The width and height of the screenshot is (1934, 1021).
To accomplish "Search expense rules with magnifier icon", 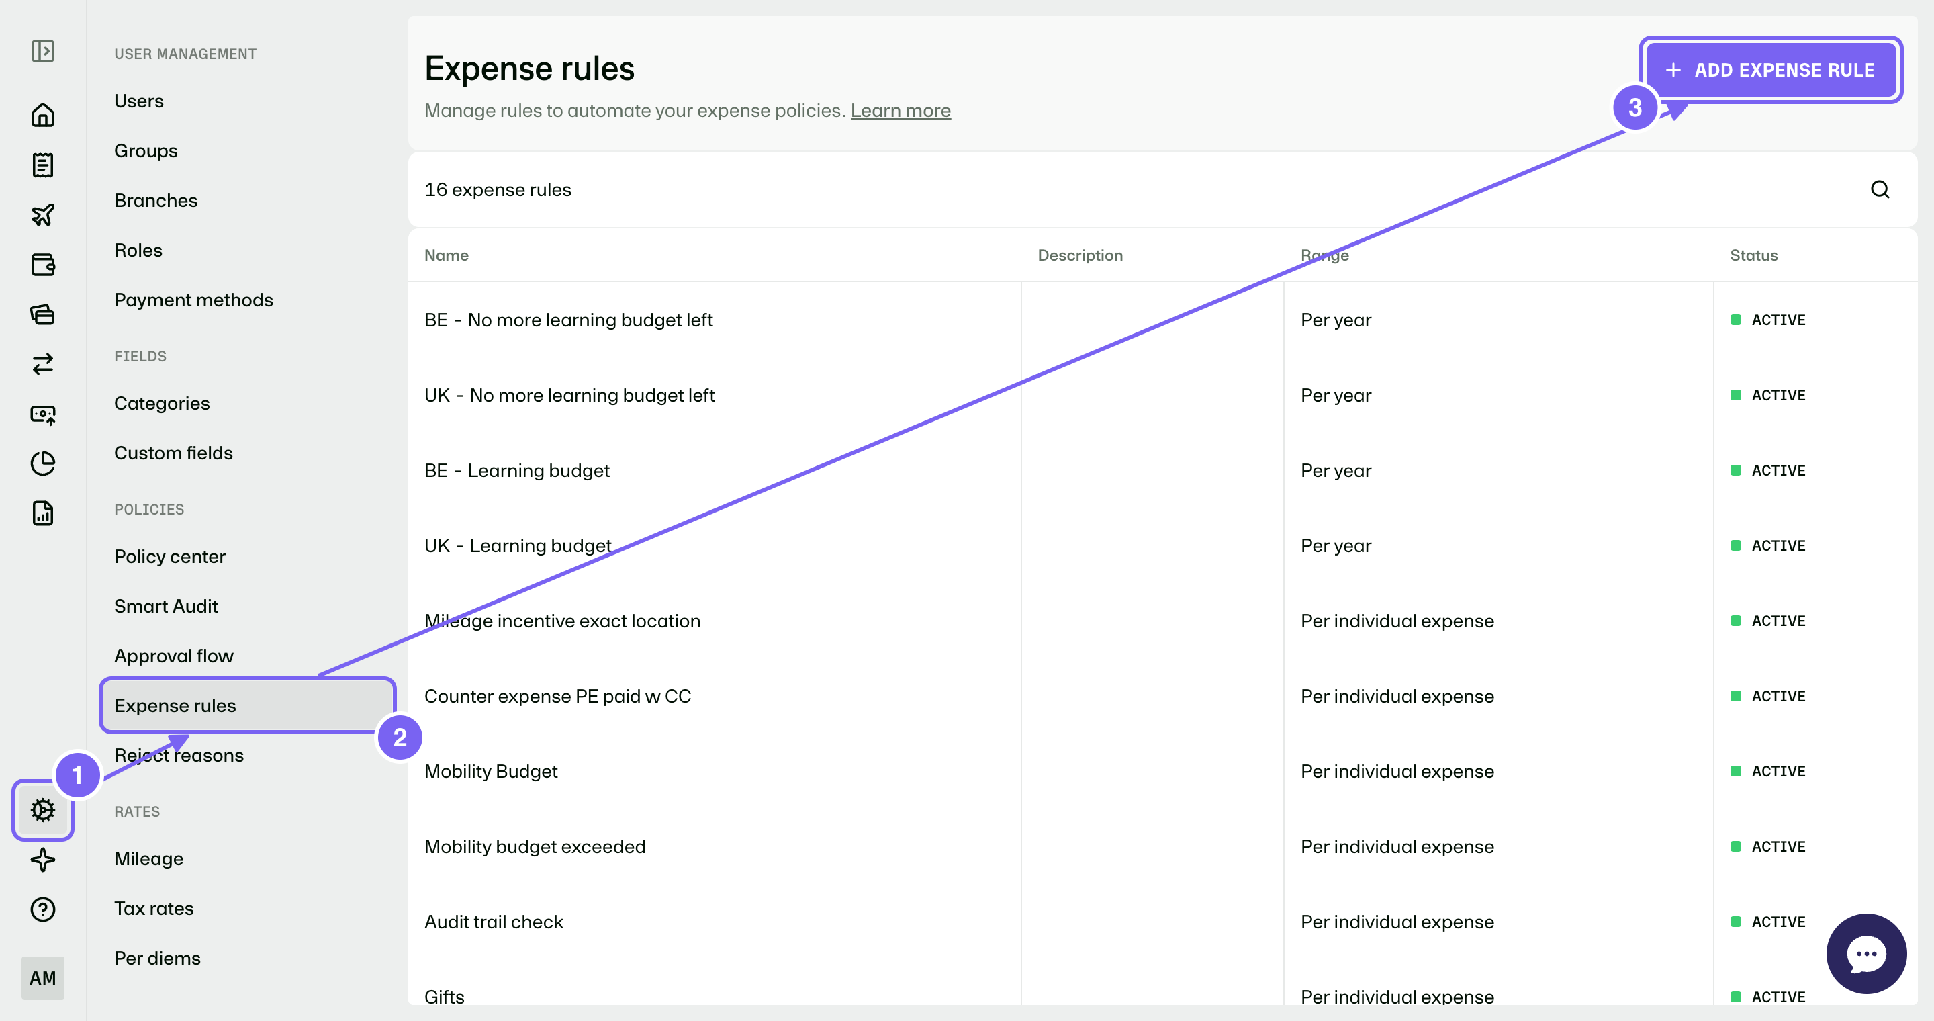I will coord(1880,190).
